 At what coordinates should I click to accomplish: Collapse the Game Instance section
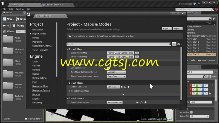coord(68,98)
